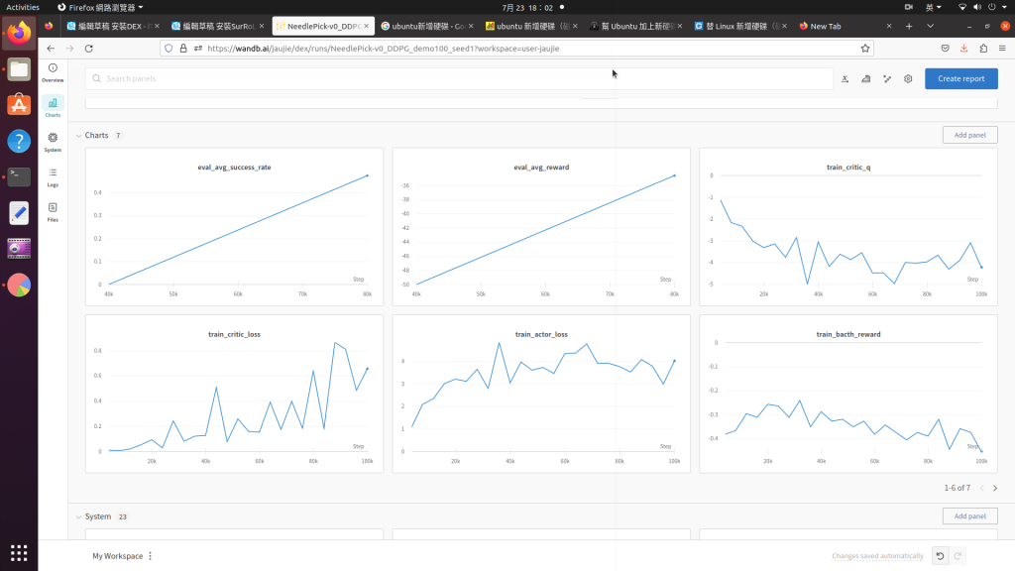
Task: Open the My Workspace options menu
Action: (151, 556)
